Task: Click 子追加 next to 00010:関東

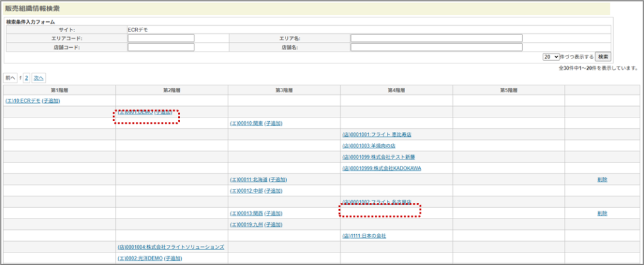Action: pos(274,123)
